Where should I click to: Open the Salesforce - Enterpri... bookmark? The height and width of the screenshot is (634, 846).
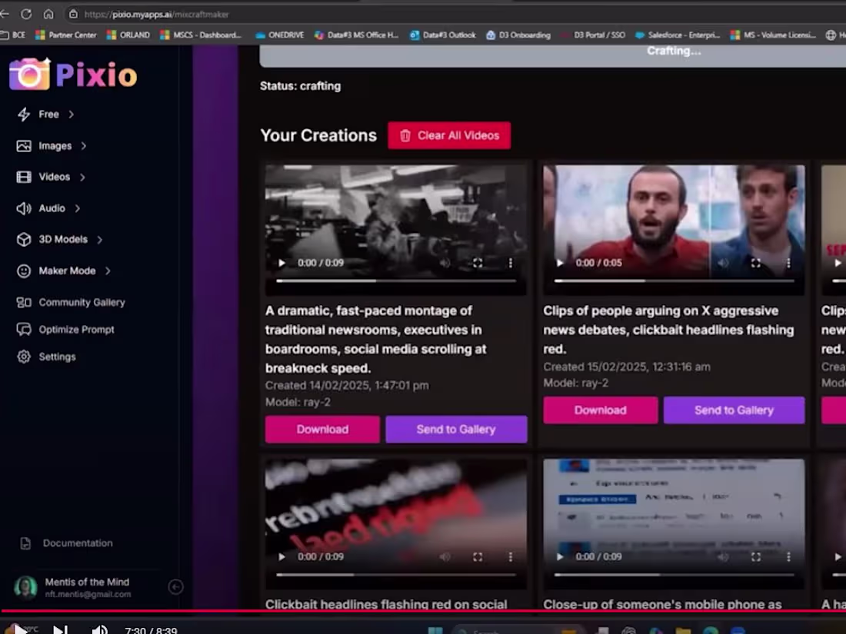678,35
